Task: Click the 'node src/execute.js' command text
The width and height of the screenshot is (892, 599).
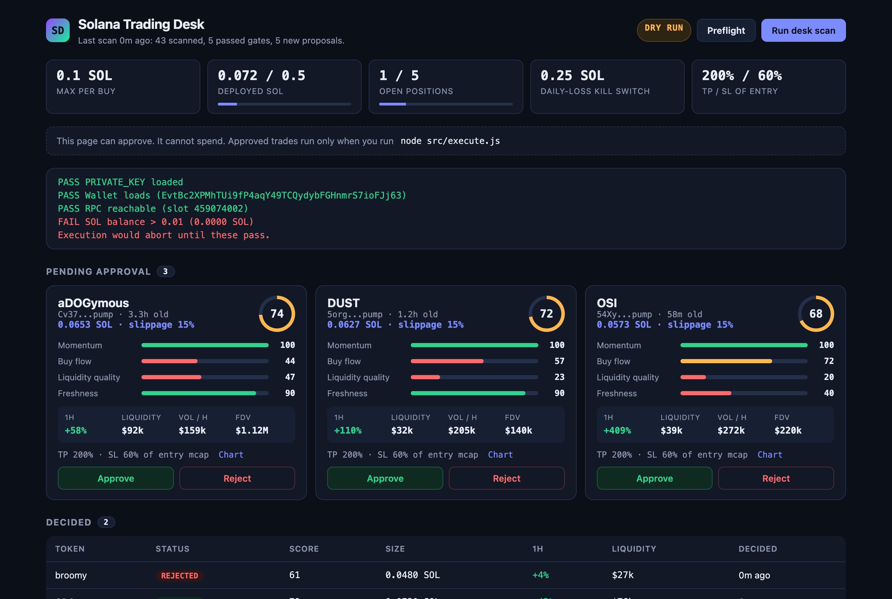Action: [x=450, y=141]
